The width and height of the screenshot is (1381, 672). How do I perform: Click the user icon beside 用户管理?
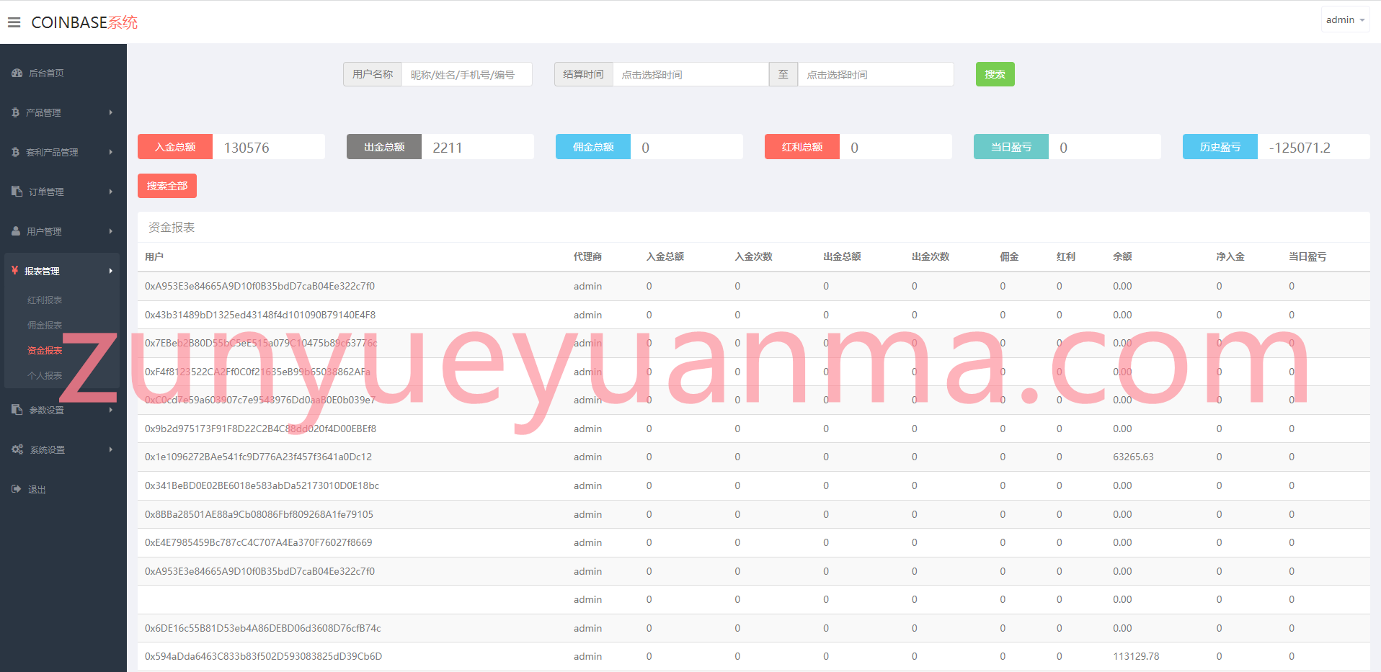tap(16, 231)
